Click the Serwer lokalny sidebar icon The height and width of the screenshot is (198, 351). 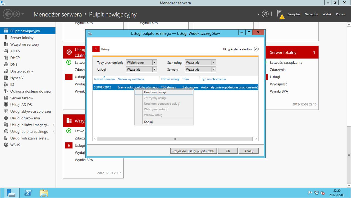tap(6, 38)
